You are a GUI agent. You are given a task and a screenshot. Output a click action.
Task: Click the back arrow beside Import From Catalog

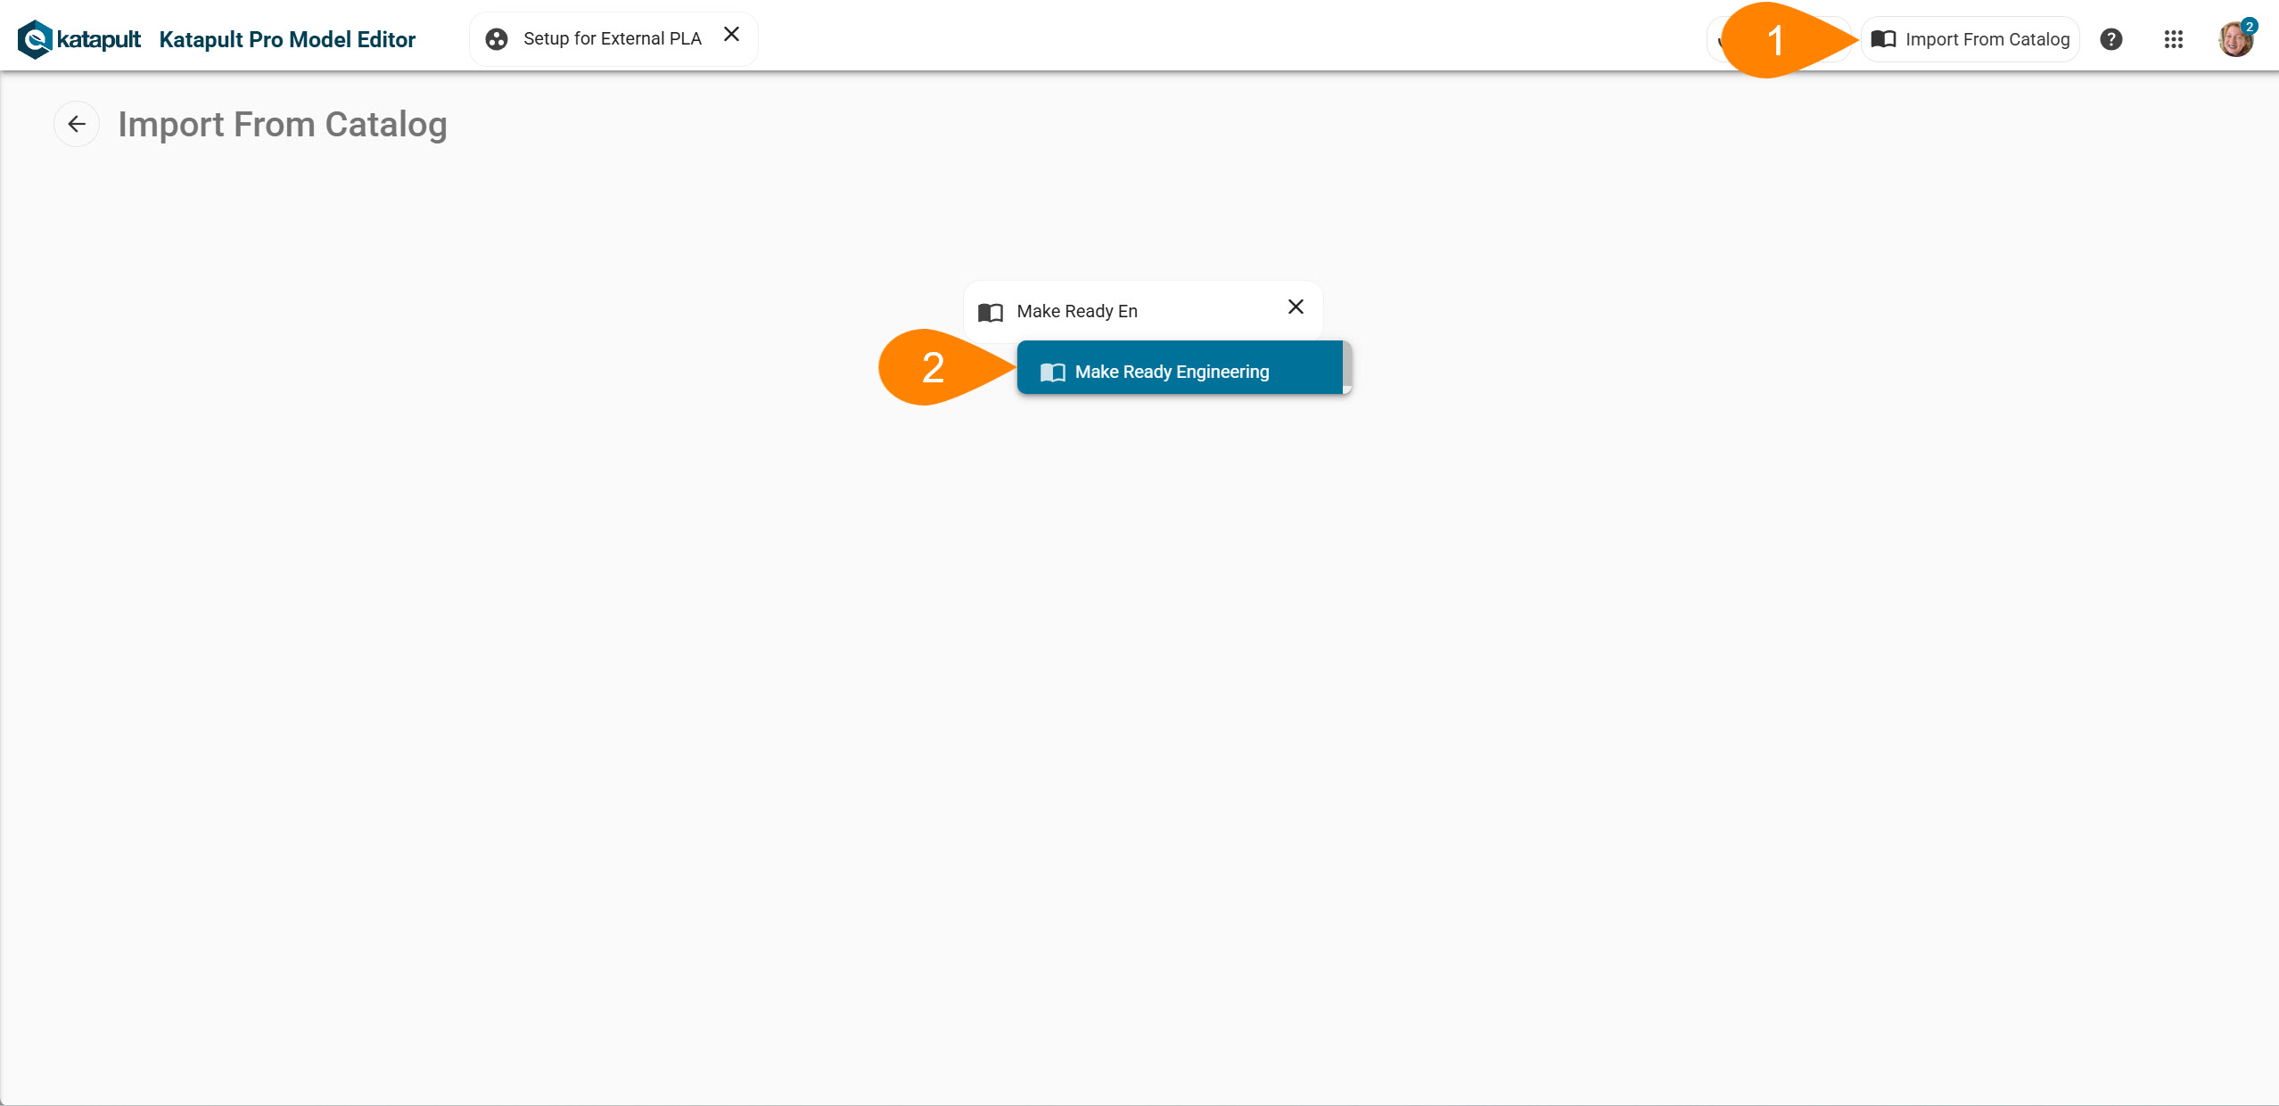coord(77,124)
